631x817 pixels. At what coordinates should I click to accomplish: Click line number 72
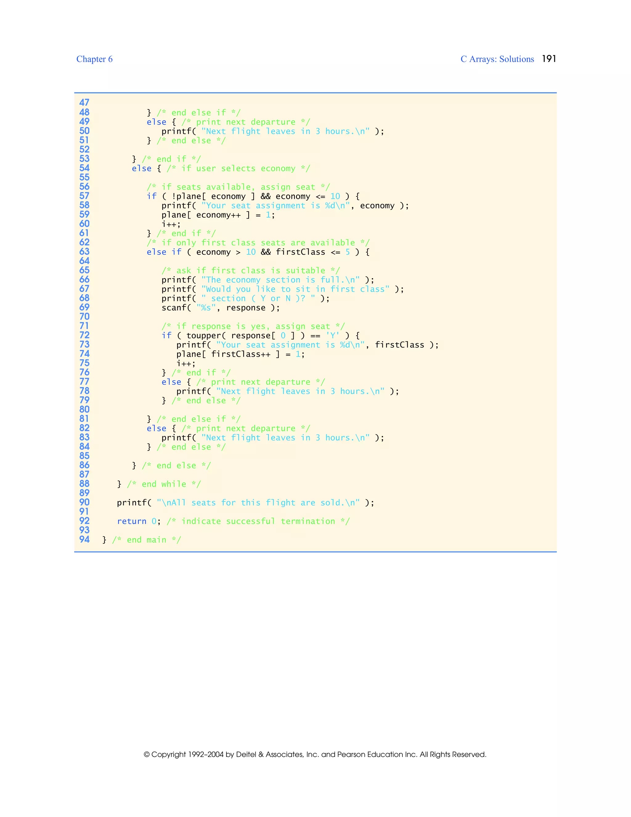[84, 335]
